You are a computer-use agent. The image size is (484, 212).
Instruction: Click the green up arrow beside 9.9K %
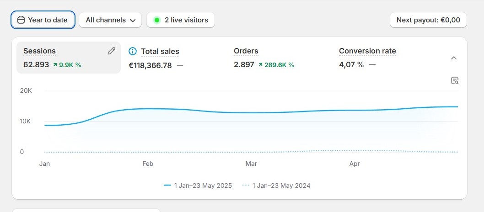[x=55, y=65]
